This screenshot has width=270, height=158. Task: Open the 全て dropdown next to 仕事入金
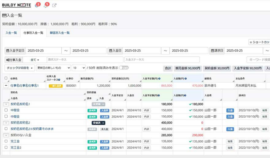35,60
